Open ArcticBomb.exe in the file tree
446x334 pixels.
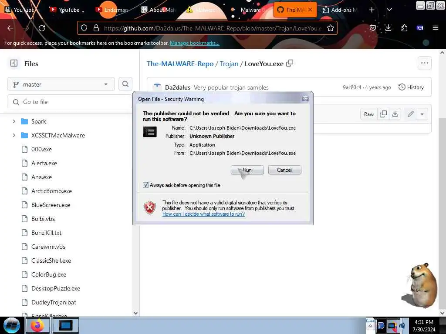[51, 191]
